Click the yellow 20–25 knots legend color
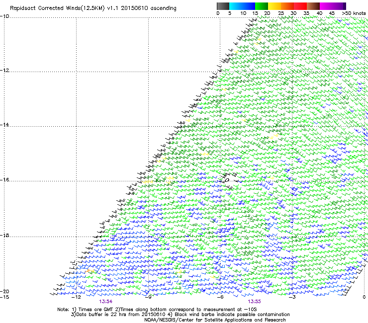 tap(275, 6)
